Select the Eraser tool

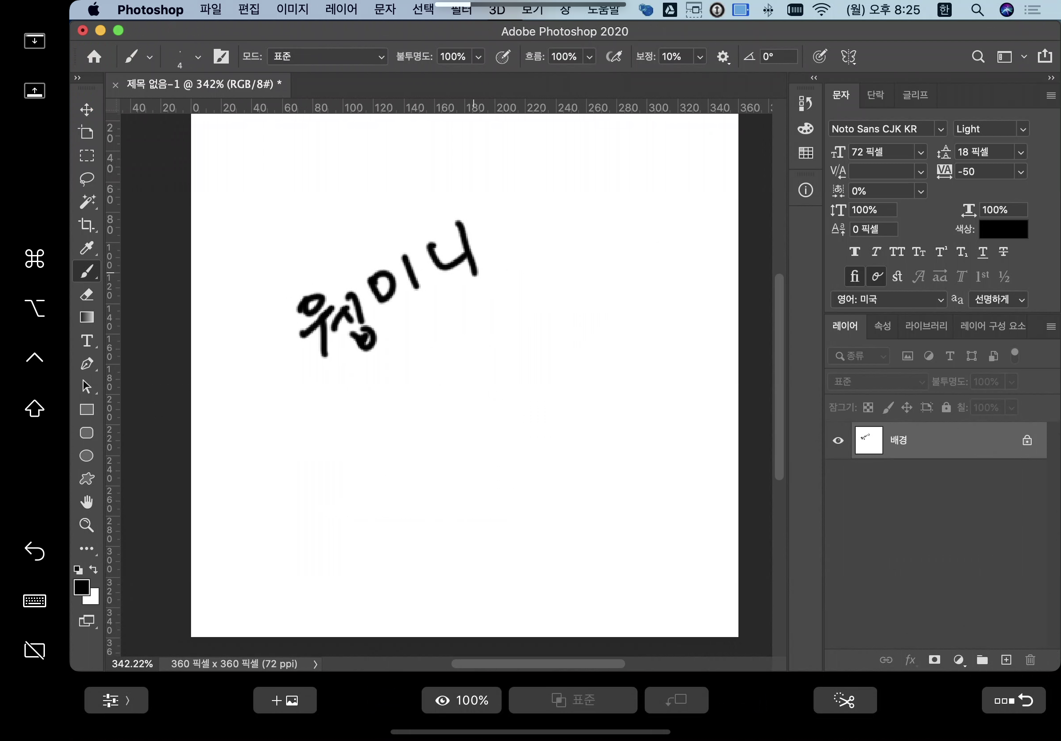[x=86, y=294]
